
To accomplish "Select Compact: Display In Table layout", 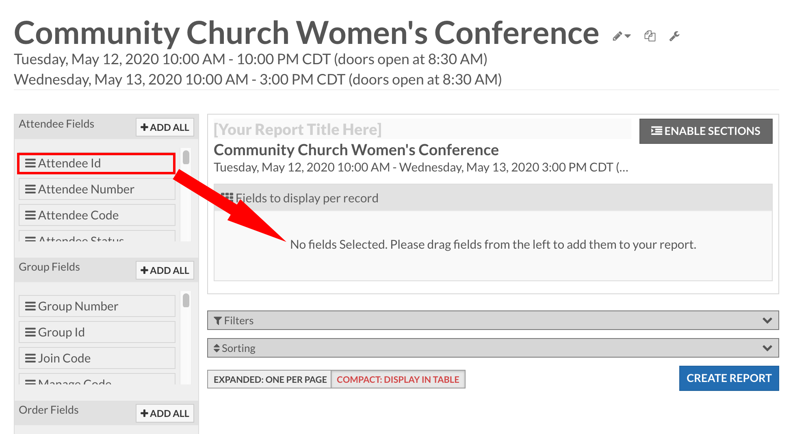I will point(398,380).
